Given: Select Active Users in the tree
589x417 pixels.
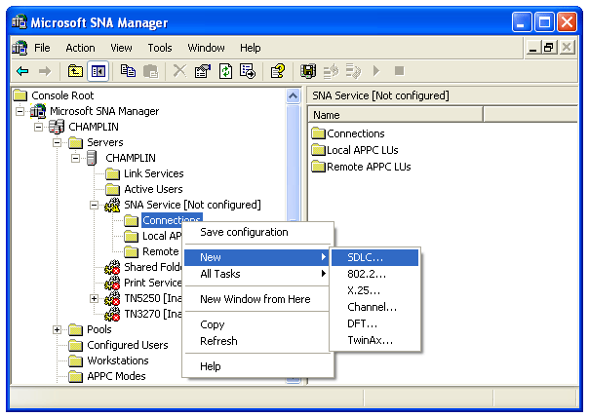Looking at the screenshot, I should click(153, 189).
